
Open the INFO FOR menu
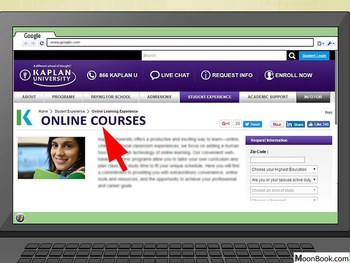[x=313, y=97]
